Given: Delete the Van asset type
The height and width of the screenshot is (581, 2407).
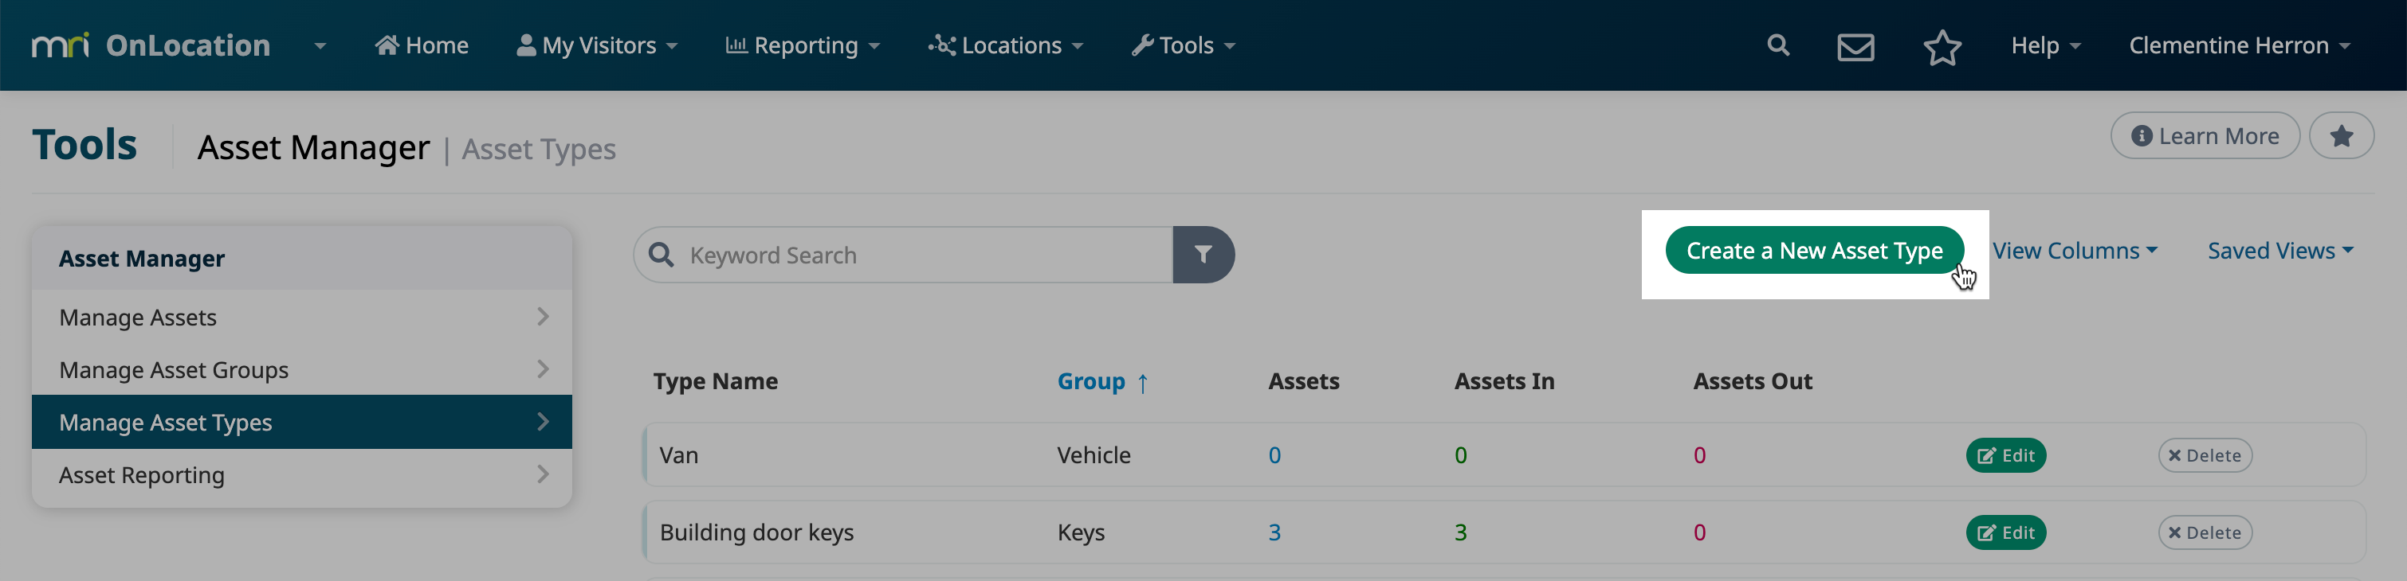Looking at the screenshot, I should point(2205,455).
